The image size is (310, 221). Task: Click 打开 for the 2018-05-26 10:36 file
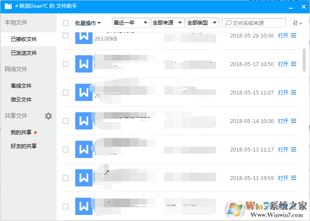coord(283,35)
